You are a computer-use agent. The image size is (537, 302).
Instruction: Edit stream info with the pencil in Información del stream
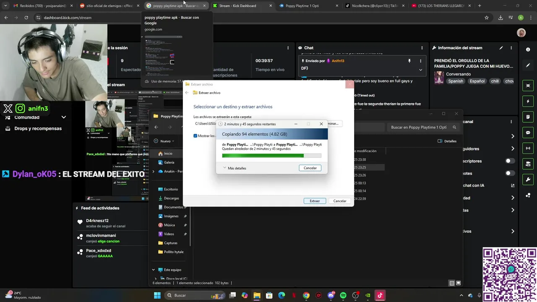pyautogui.click(x=501, y=48)
